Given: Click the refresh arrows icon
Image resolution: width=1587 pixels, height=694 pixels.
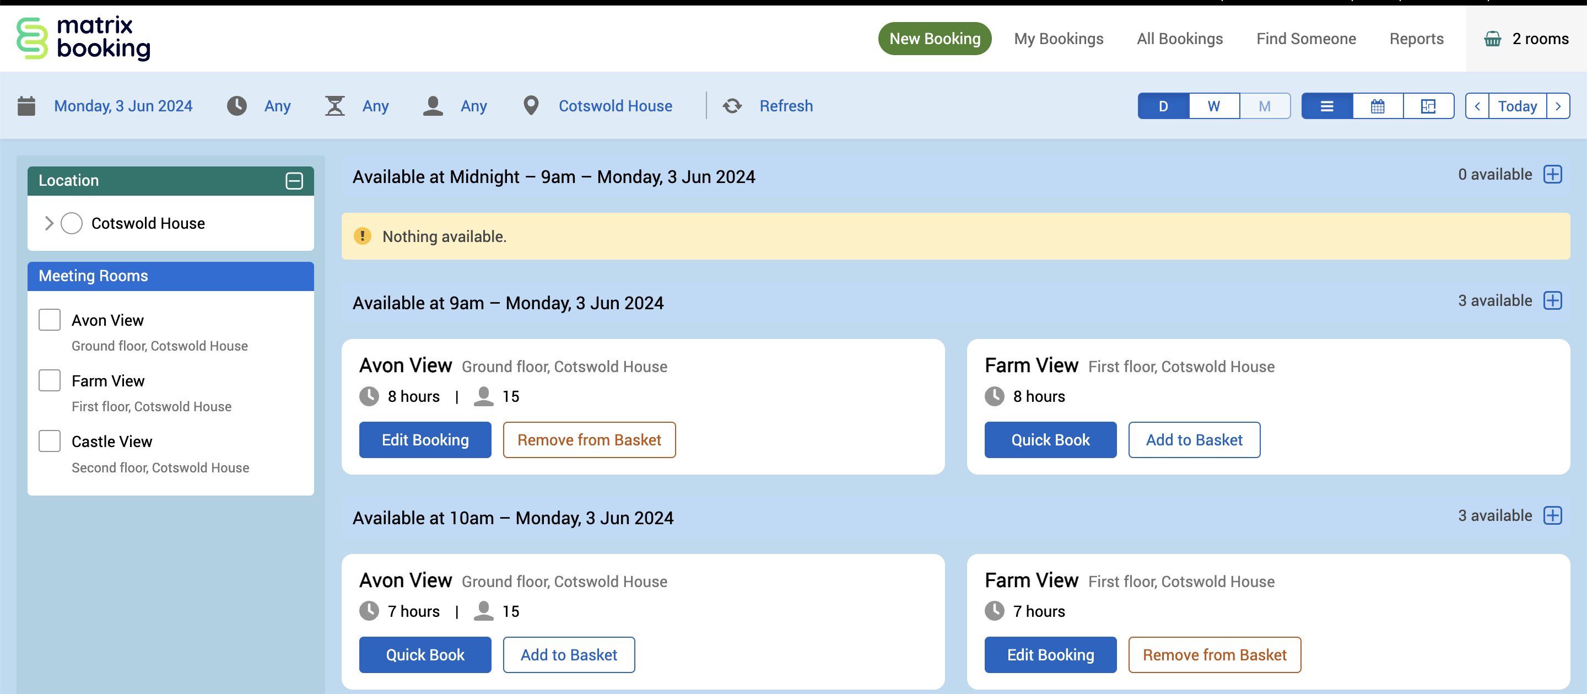Looking at the screenshot, I should point(732,106).
